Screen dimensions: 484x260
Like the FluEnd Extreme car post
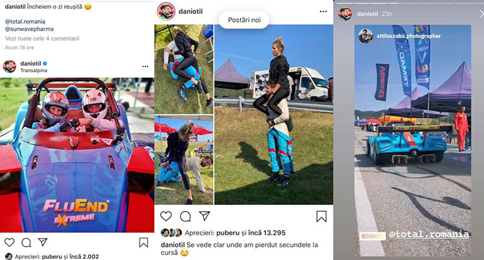click(9, 242)
